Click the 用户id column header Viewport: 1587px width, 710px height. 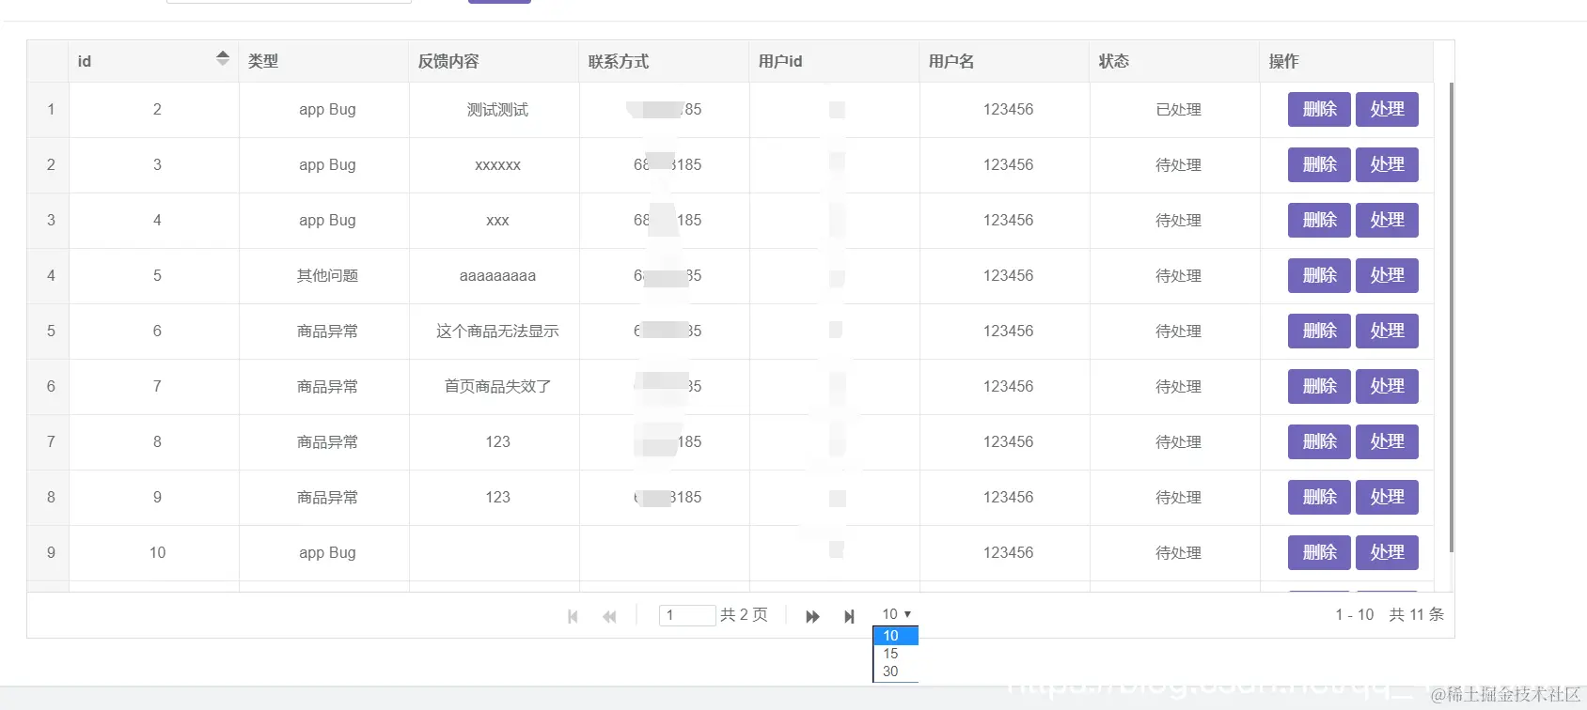coord(835,61)
